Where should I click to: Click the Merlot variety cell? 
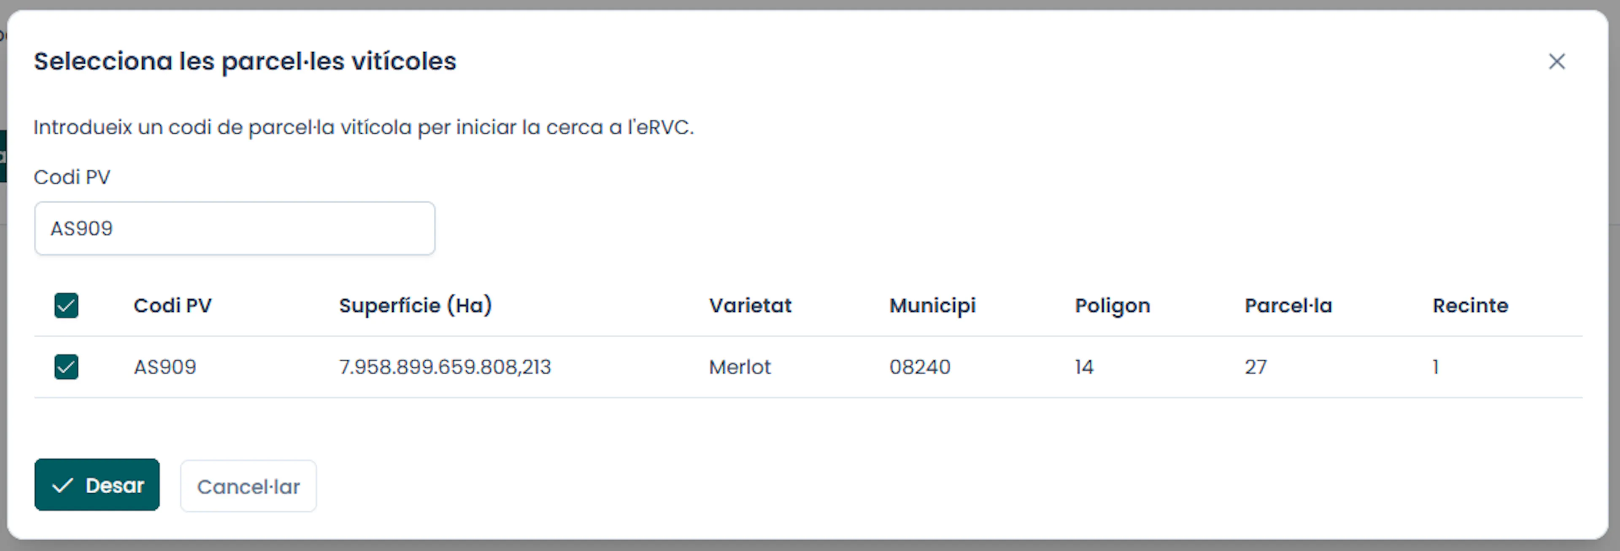(740, 367)
